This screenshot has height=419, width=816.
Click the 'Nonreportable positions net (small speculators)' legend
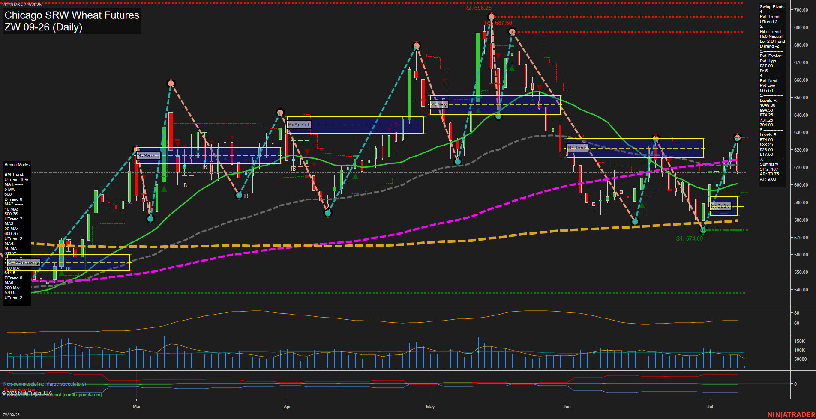53,395
